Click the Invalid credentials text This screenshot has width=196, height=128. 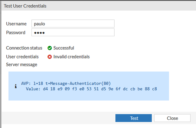pyautogui.click(x=72, y=57)
